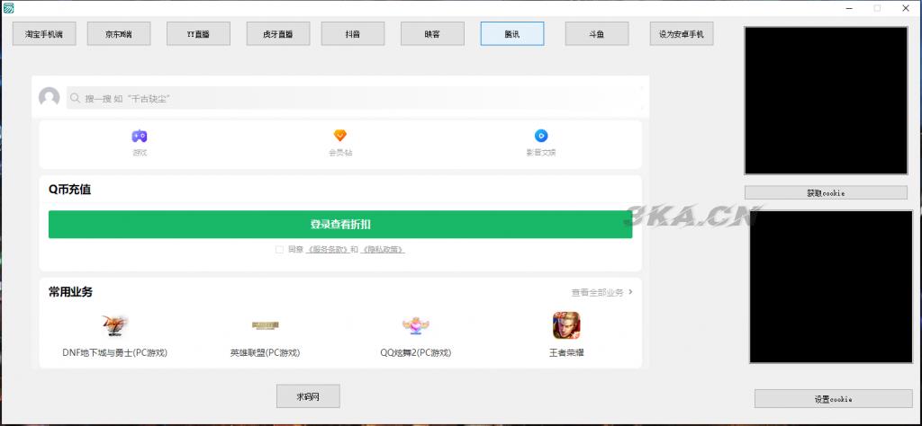Viewport: 922px width, 426px height.
Task: Click QQ炫舞2(PC游戏) label
Action: coord(416,352)
